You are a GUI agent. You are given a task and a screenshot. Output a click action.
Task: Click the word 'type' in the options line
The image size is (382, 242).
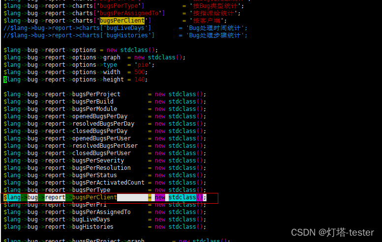coord(110,65)
